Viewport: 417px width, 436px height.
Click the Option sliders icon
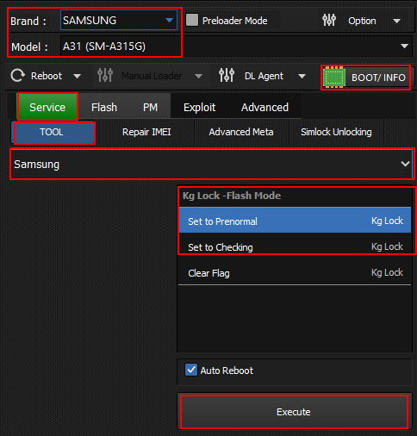point(329,20)
